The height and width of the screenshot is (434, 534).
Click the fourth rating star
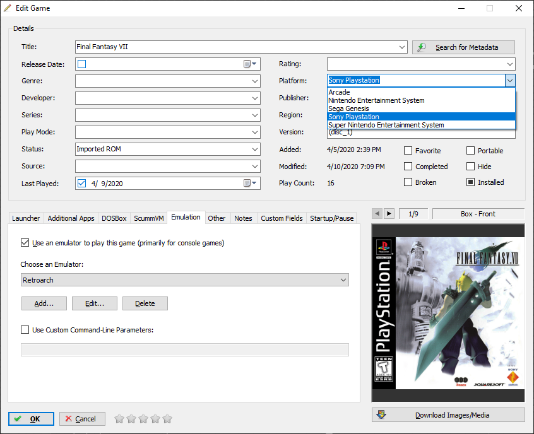[x=155, y=419]
